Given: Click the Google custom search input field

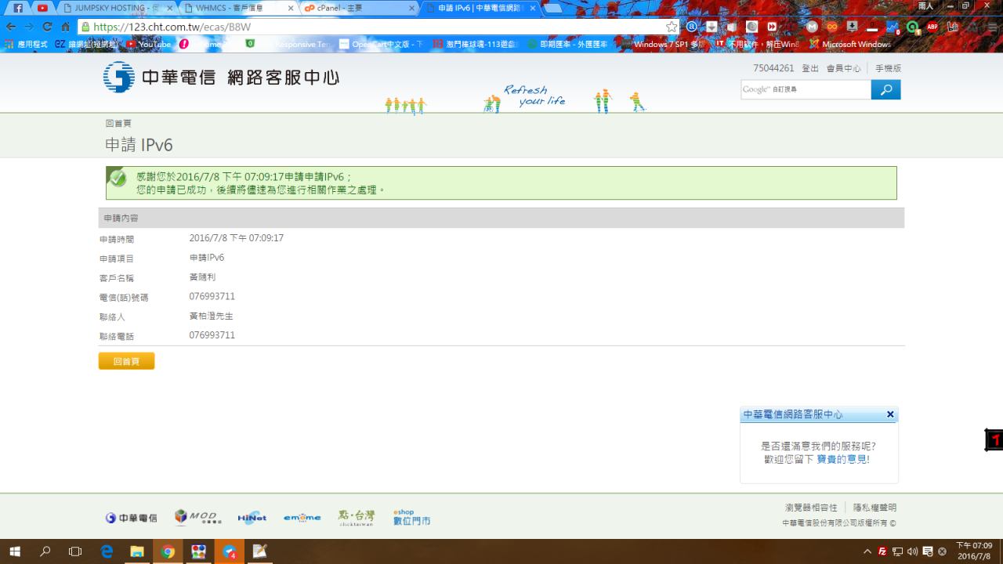Looking at the screenshot, I should point(805,90).
